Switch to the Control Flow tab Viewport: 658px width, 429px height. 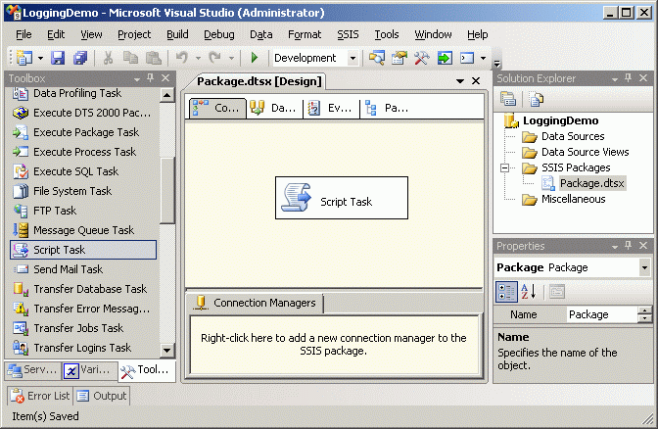(217, 109)
